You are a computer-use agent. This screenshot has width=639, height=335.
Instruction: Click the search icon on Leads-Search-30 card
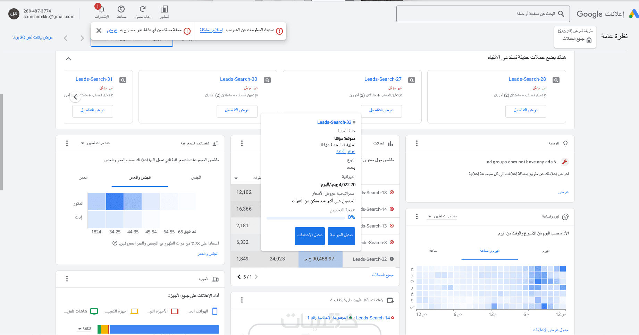(x=267, y=80)
